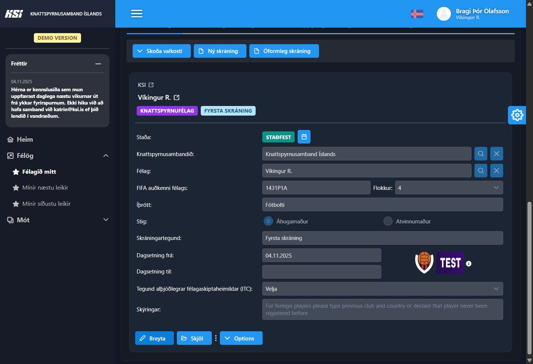
Task: Click the Breyta edit button
Action: point(154,338)
